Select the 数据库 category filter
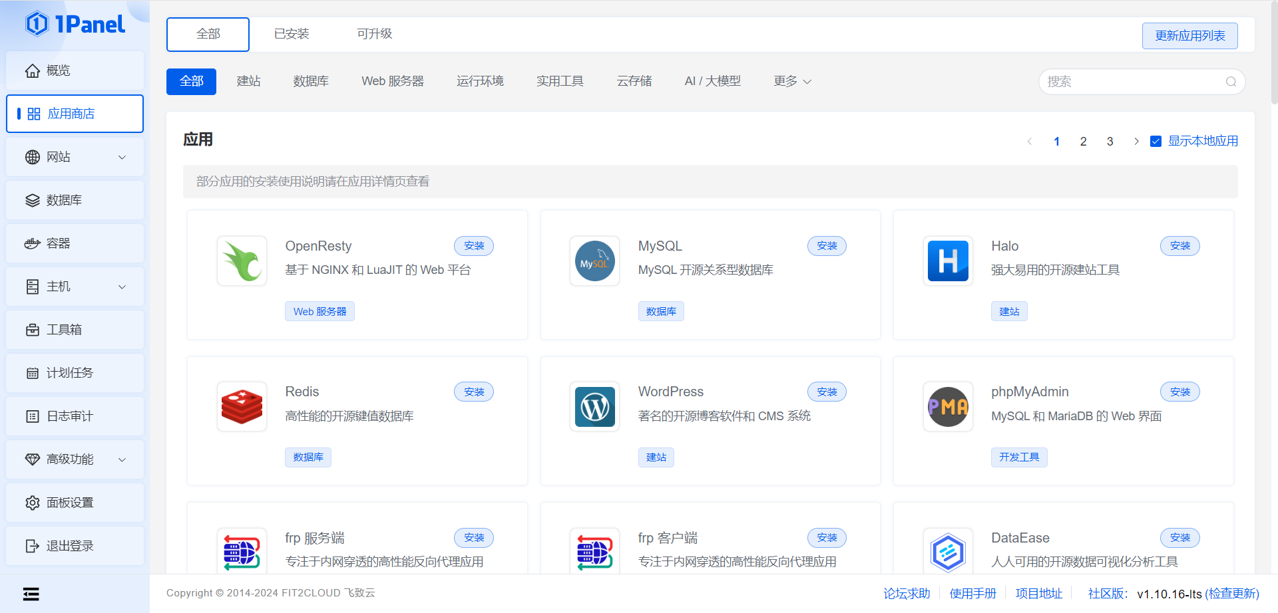 click(x=311, y=81)
